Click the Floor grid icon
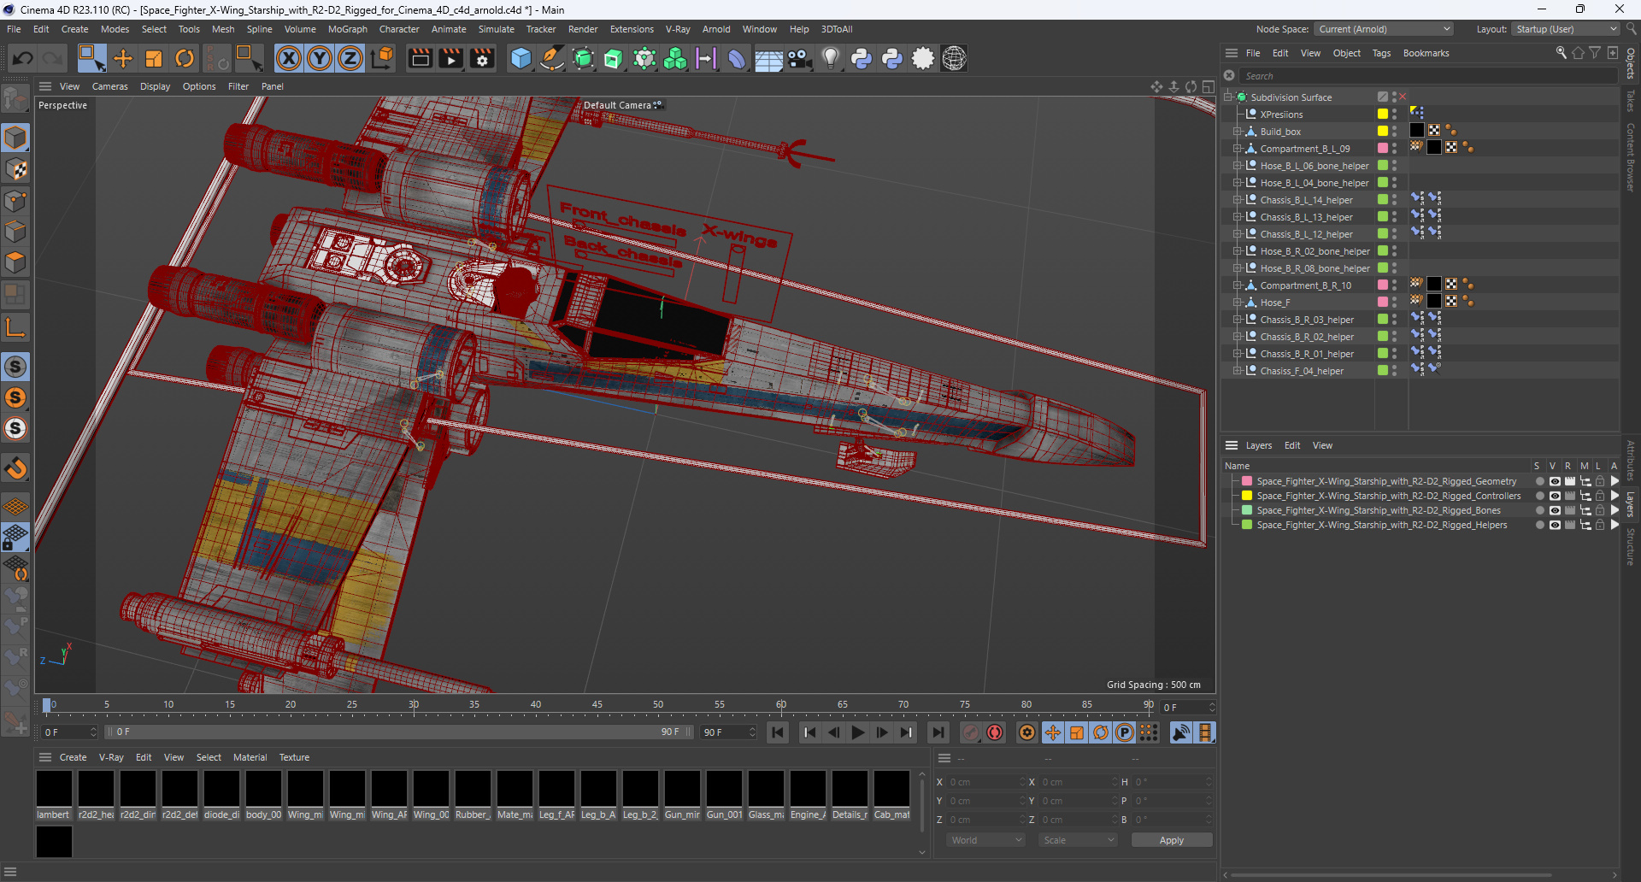1641x882 pixels. pos(768,58)
